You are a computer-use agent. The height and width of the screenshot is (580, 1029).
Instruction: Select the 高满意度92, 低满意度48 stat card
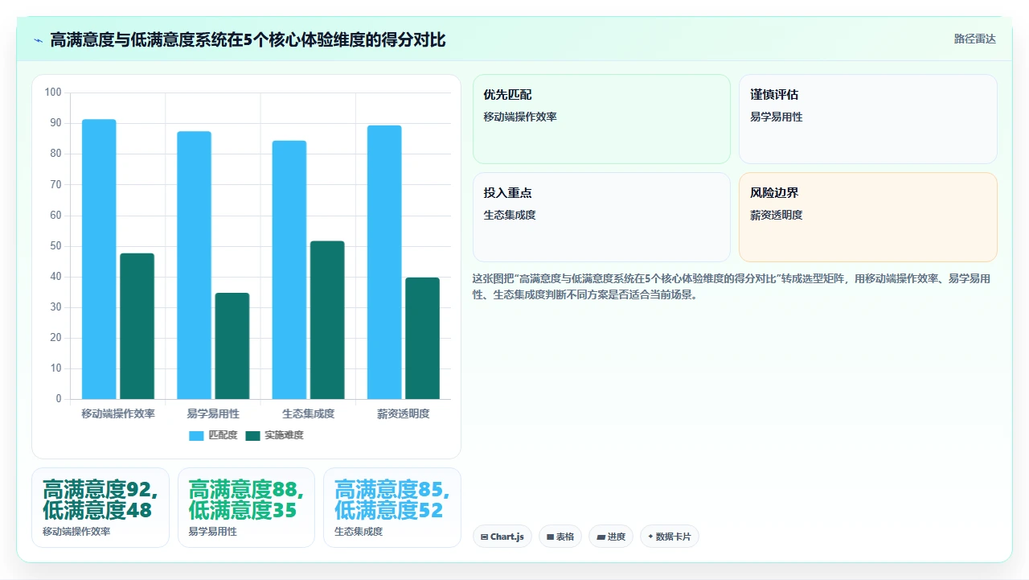click(100, 508)
